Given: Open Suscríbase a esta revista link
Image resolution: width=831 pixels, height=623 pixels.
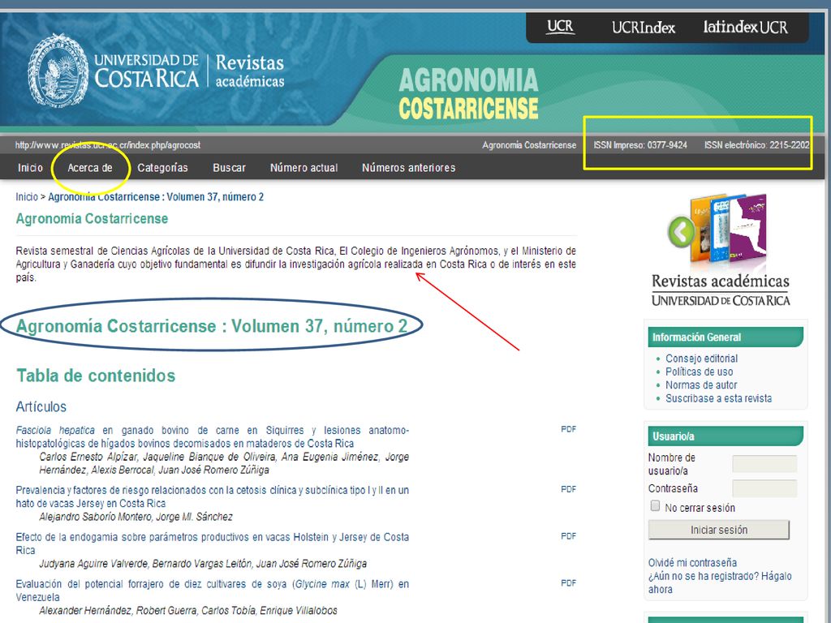Looking at the screenshot, I should (719, 398).
